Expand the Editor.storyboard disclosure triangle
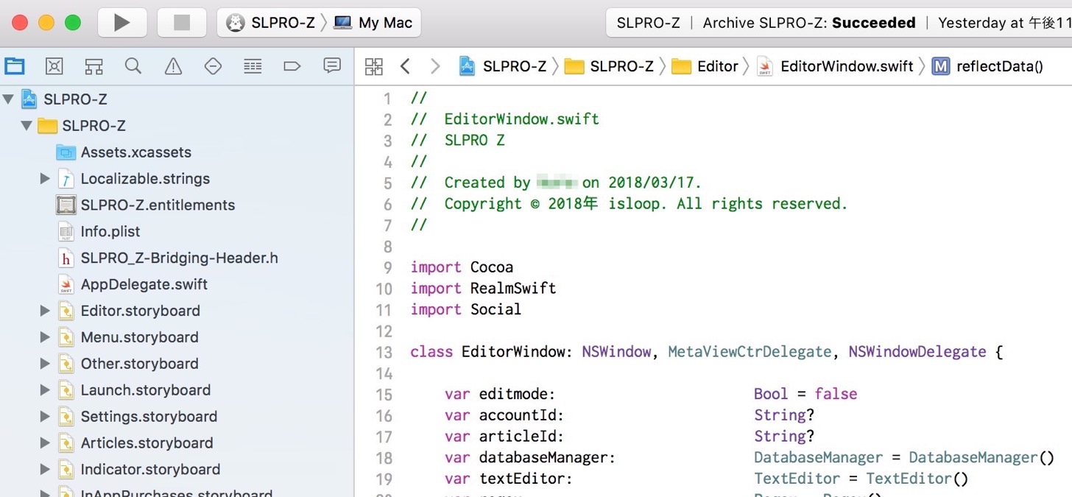Screen dimensions: 1072x497 (x=45, y=311)
